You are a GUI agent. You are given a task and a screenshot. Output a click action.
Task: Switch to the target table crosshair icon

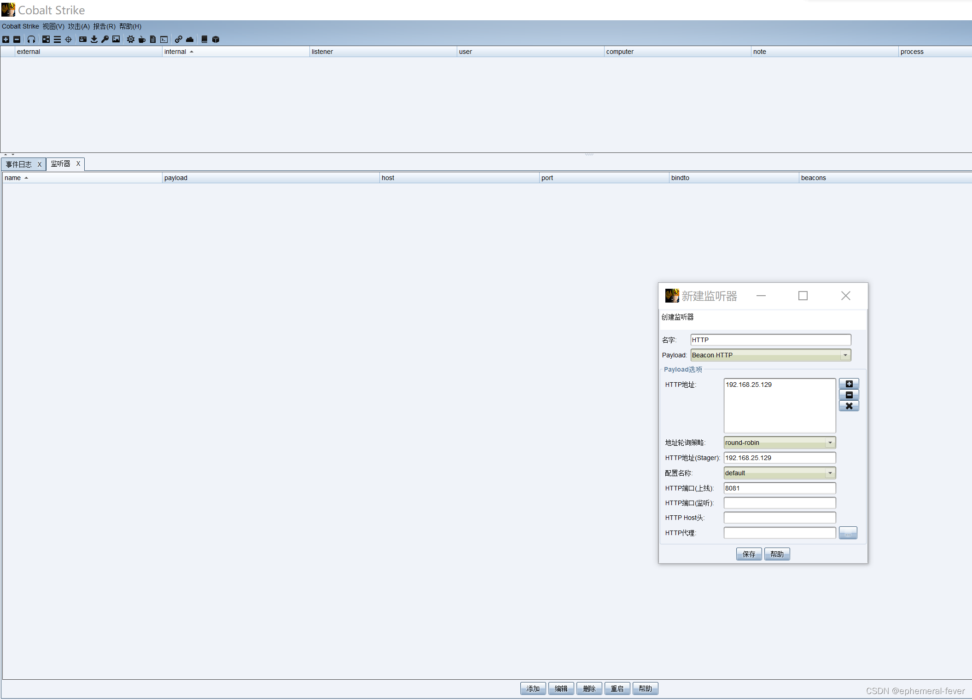tap(68, 40)
